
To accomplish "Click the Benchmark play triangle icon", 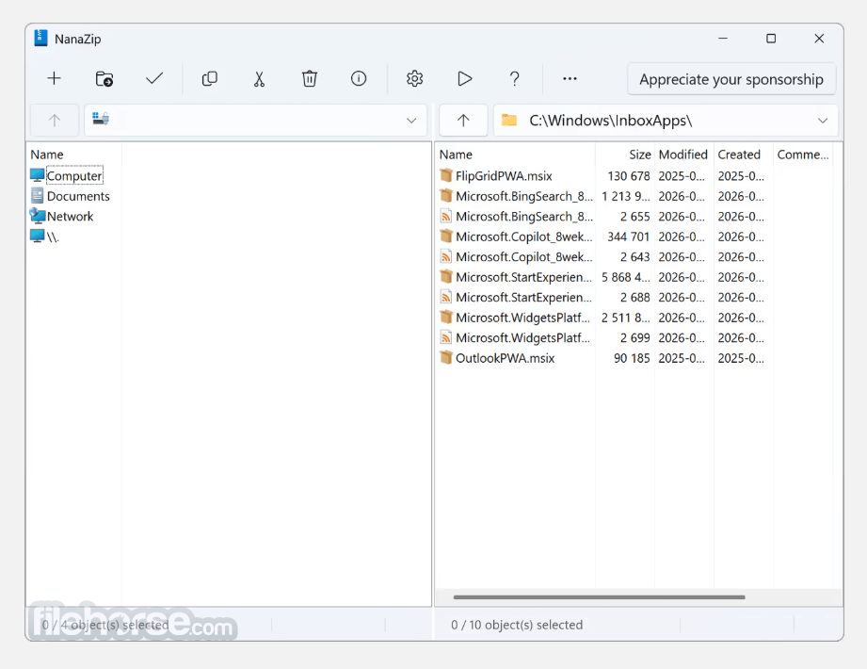I will 464,78.
